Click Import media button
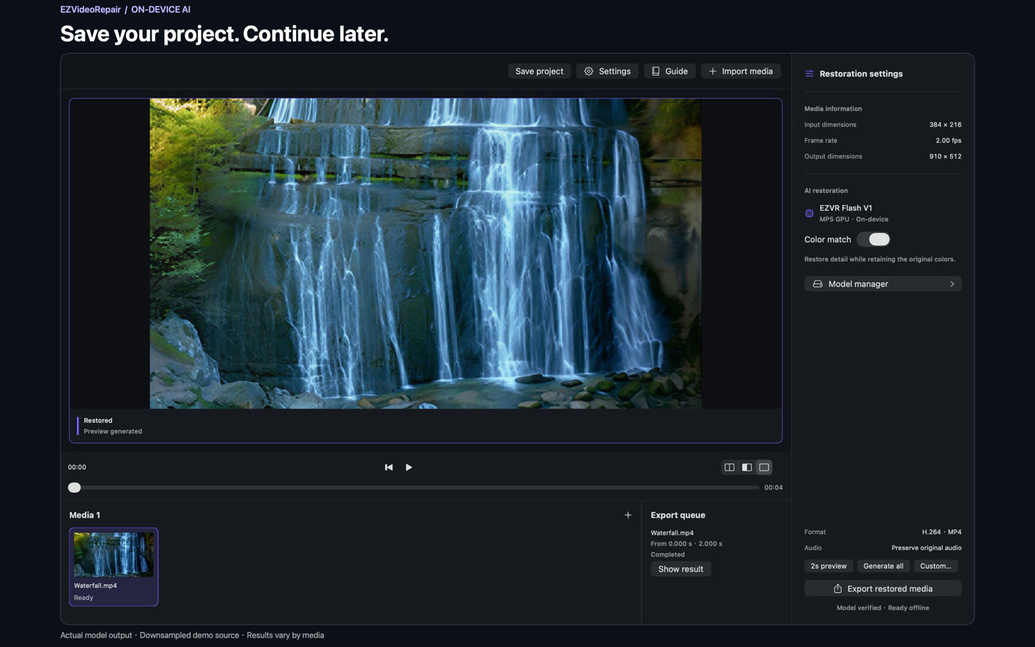 coord(740,71)
